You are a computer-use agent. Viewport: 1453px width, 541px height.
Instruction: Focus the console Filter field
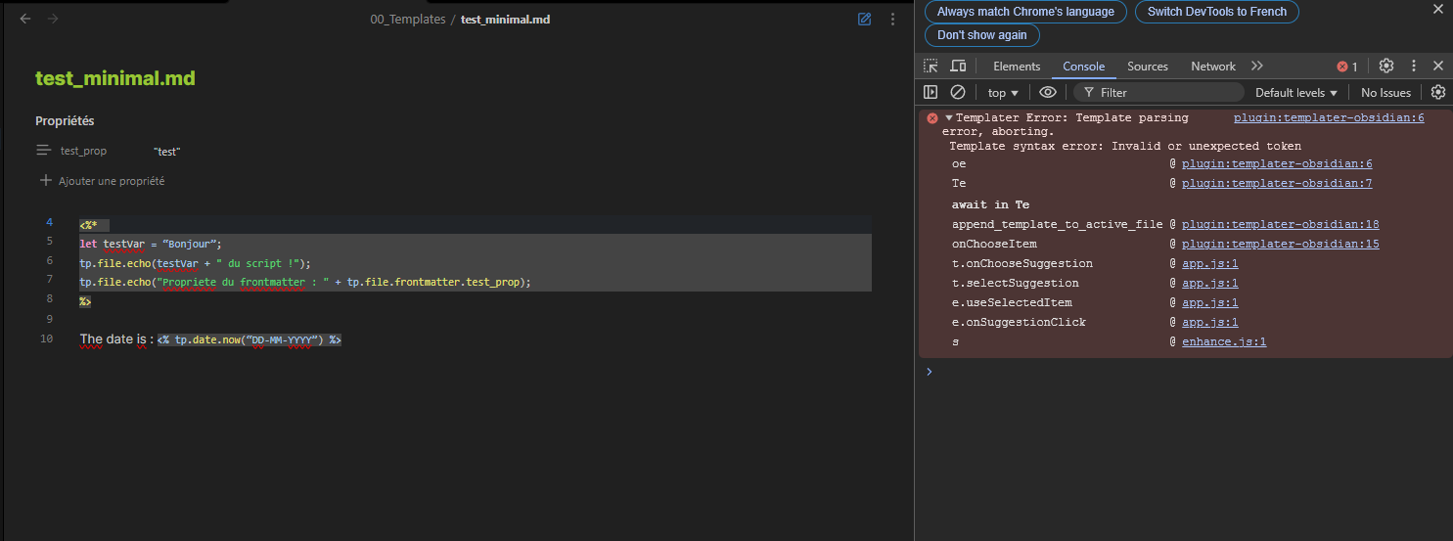pyautogui.click(x=1159, y=92)
